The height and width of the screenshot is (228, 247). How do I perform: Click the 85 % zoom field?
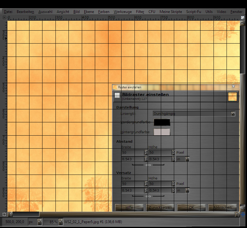[51, 222]
